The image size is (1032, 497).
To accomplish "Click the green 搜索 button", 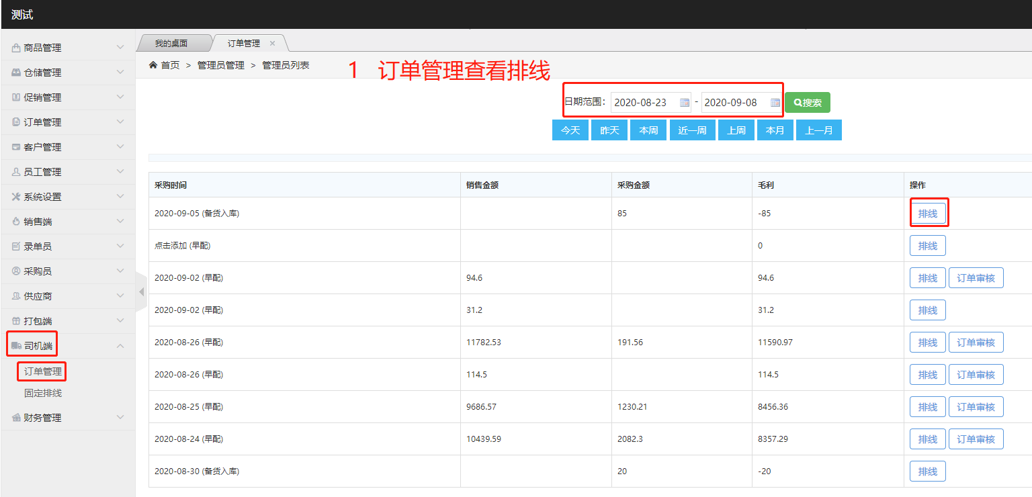I will [808, 103].
